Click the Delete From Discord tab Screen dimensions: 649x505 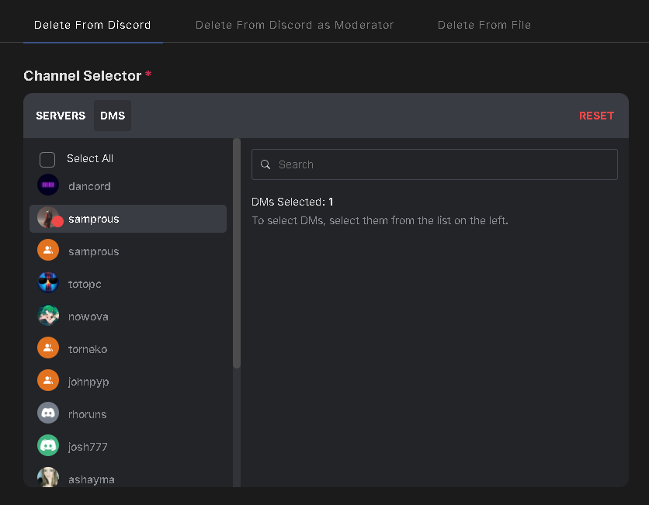pyautogui.click(x=92, y=26)
